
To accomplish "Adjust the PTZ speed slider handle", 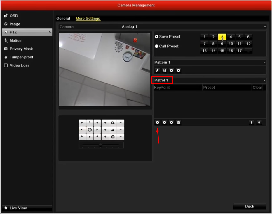I will (x=100, y=145).
